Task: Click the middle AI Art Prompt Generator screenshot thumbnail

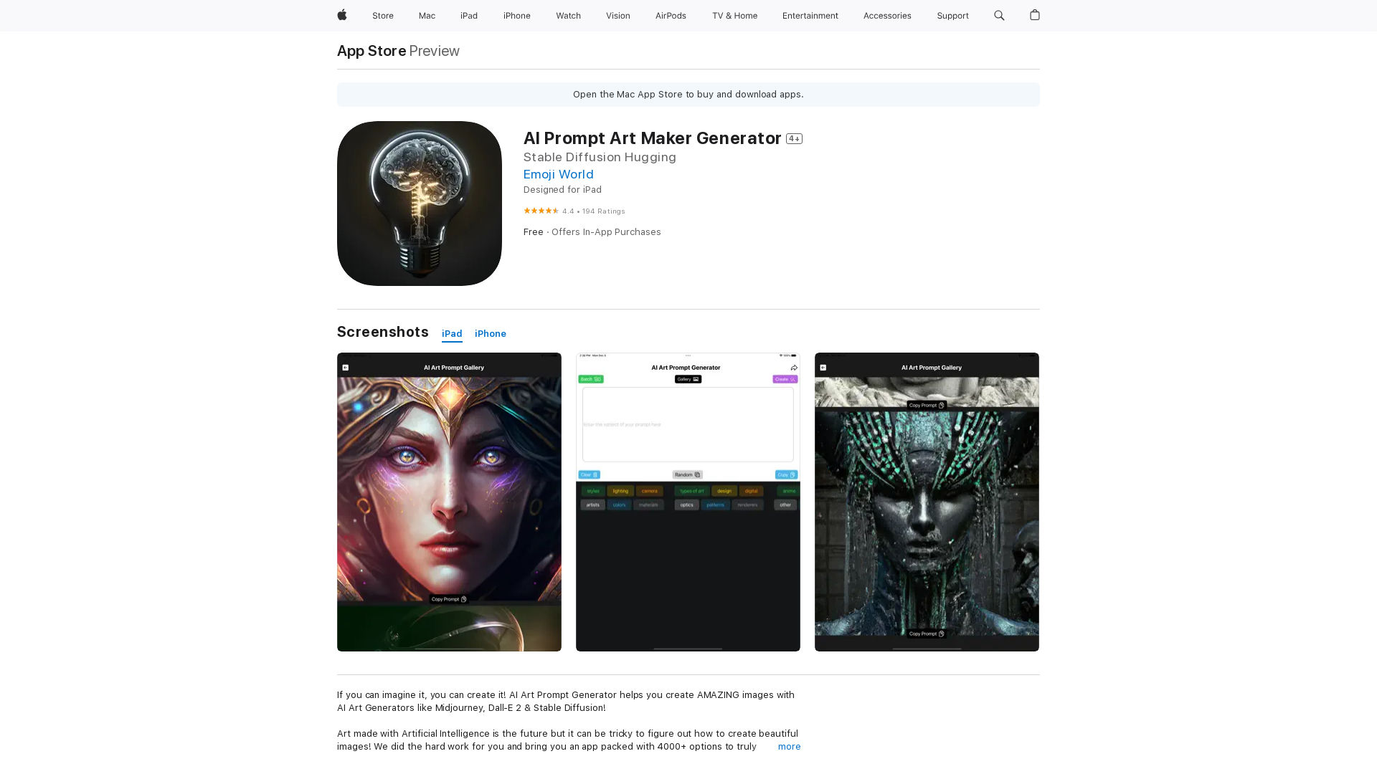Action: 688,501
